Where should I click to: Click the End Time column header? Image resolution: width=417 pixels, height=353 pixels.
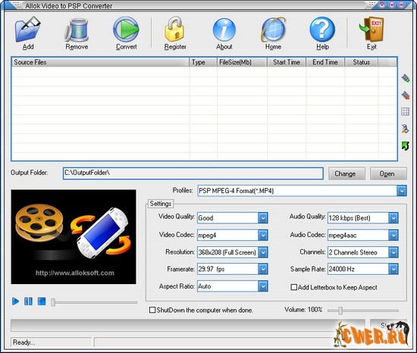click(x=325, y=62)
